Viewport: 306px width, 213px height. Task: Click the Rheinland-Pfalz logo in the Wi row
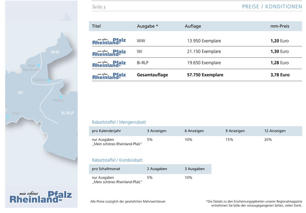tap(109, 52)
